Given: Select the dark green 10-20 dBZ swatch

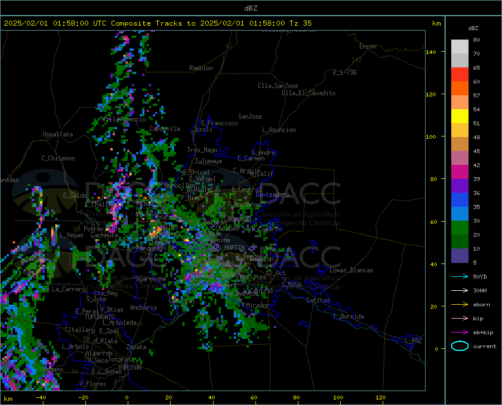Looking at the screenshot, I should coord(460,242).
